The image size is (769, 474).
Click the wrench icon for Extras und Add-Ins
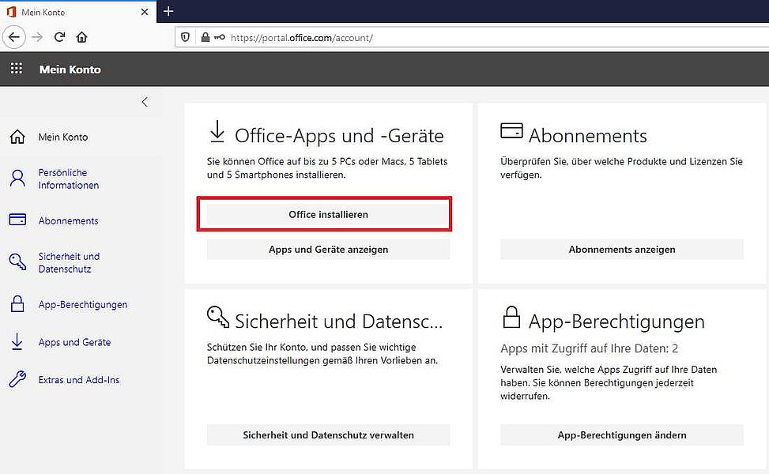tap(17, 379)
